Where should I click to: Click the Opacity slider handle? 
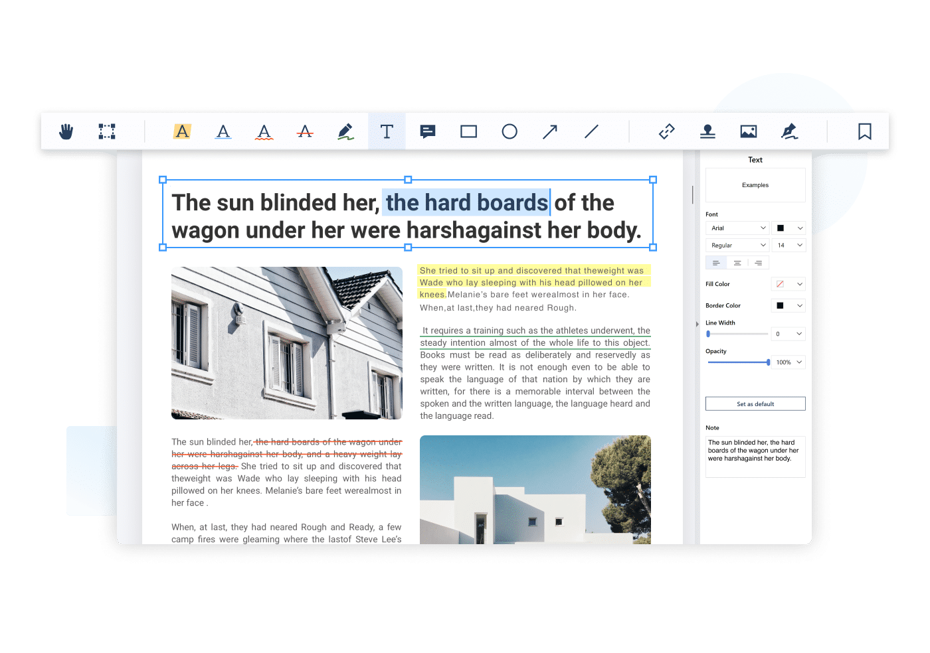pos(769,362)
